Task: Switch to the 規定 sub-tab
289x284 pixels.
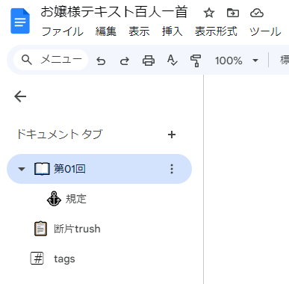Action: 76,199
